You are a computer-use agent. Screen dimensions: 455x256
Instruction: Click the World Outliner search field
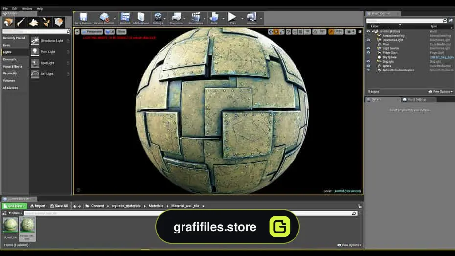[x=406, y=21]
